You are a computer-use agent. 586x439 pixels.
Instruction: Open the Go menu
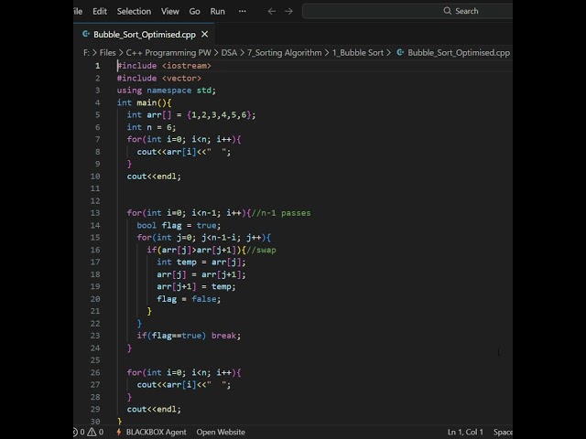coord(194,11)
